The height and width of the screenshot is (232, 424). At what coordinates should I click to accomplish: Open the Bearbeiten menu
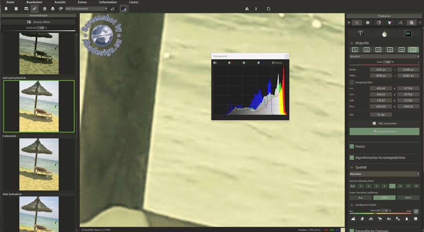click(34, 2)
